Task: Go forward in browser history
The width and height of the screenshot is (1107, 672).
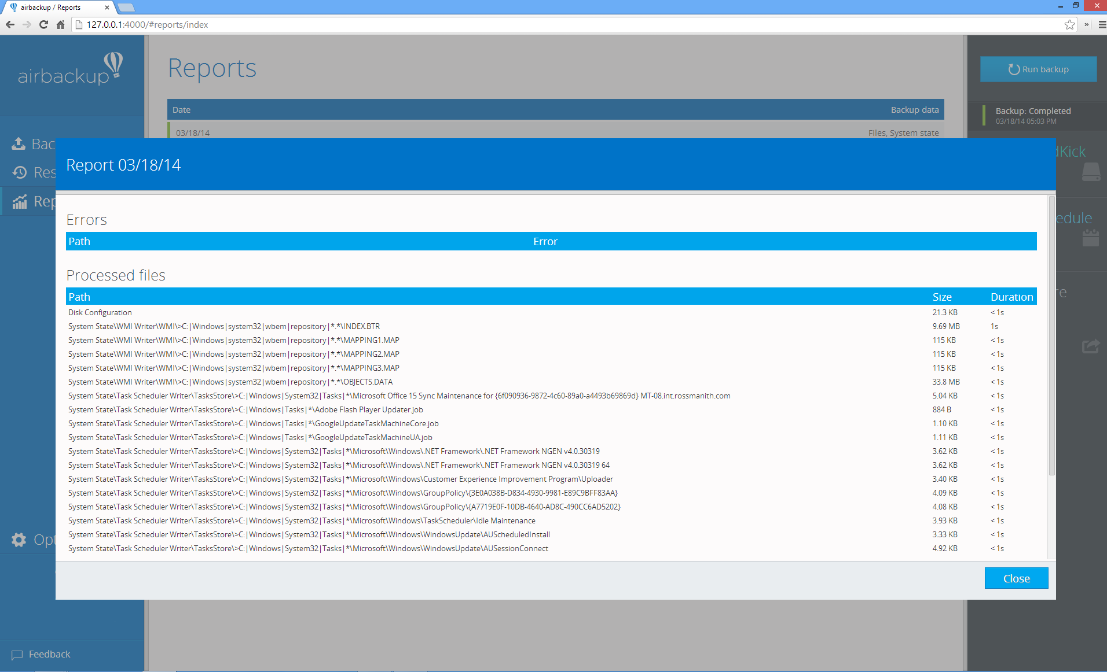Action: [x=27, y=24]
